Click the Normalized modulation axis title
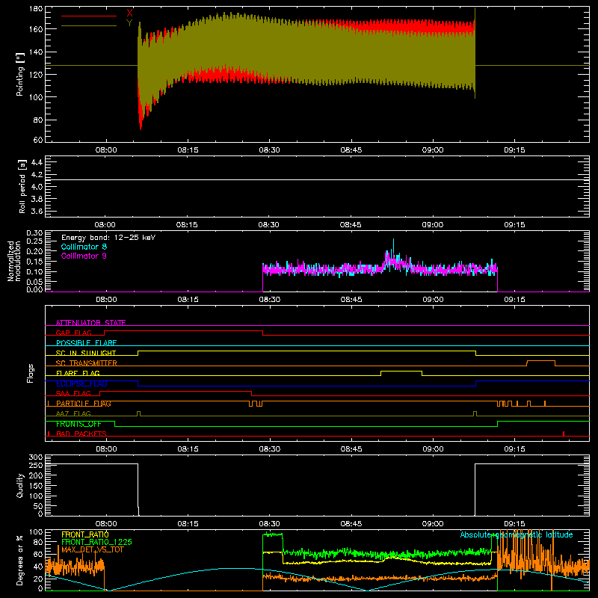The image size is (598, 598). coord(14,261)
